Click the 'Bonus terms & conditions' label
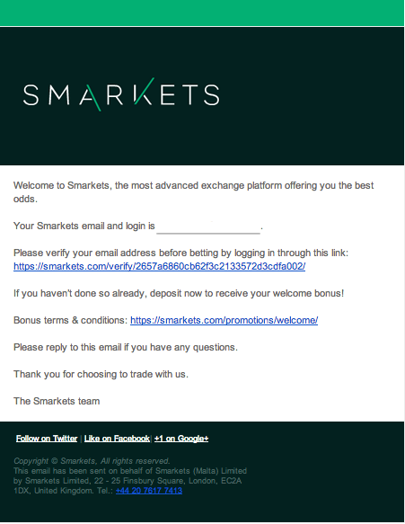405x524 pixels. coord(70,320)
